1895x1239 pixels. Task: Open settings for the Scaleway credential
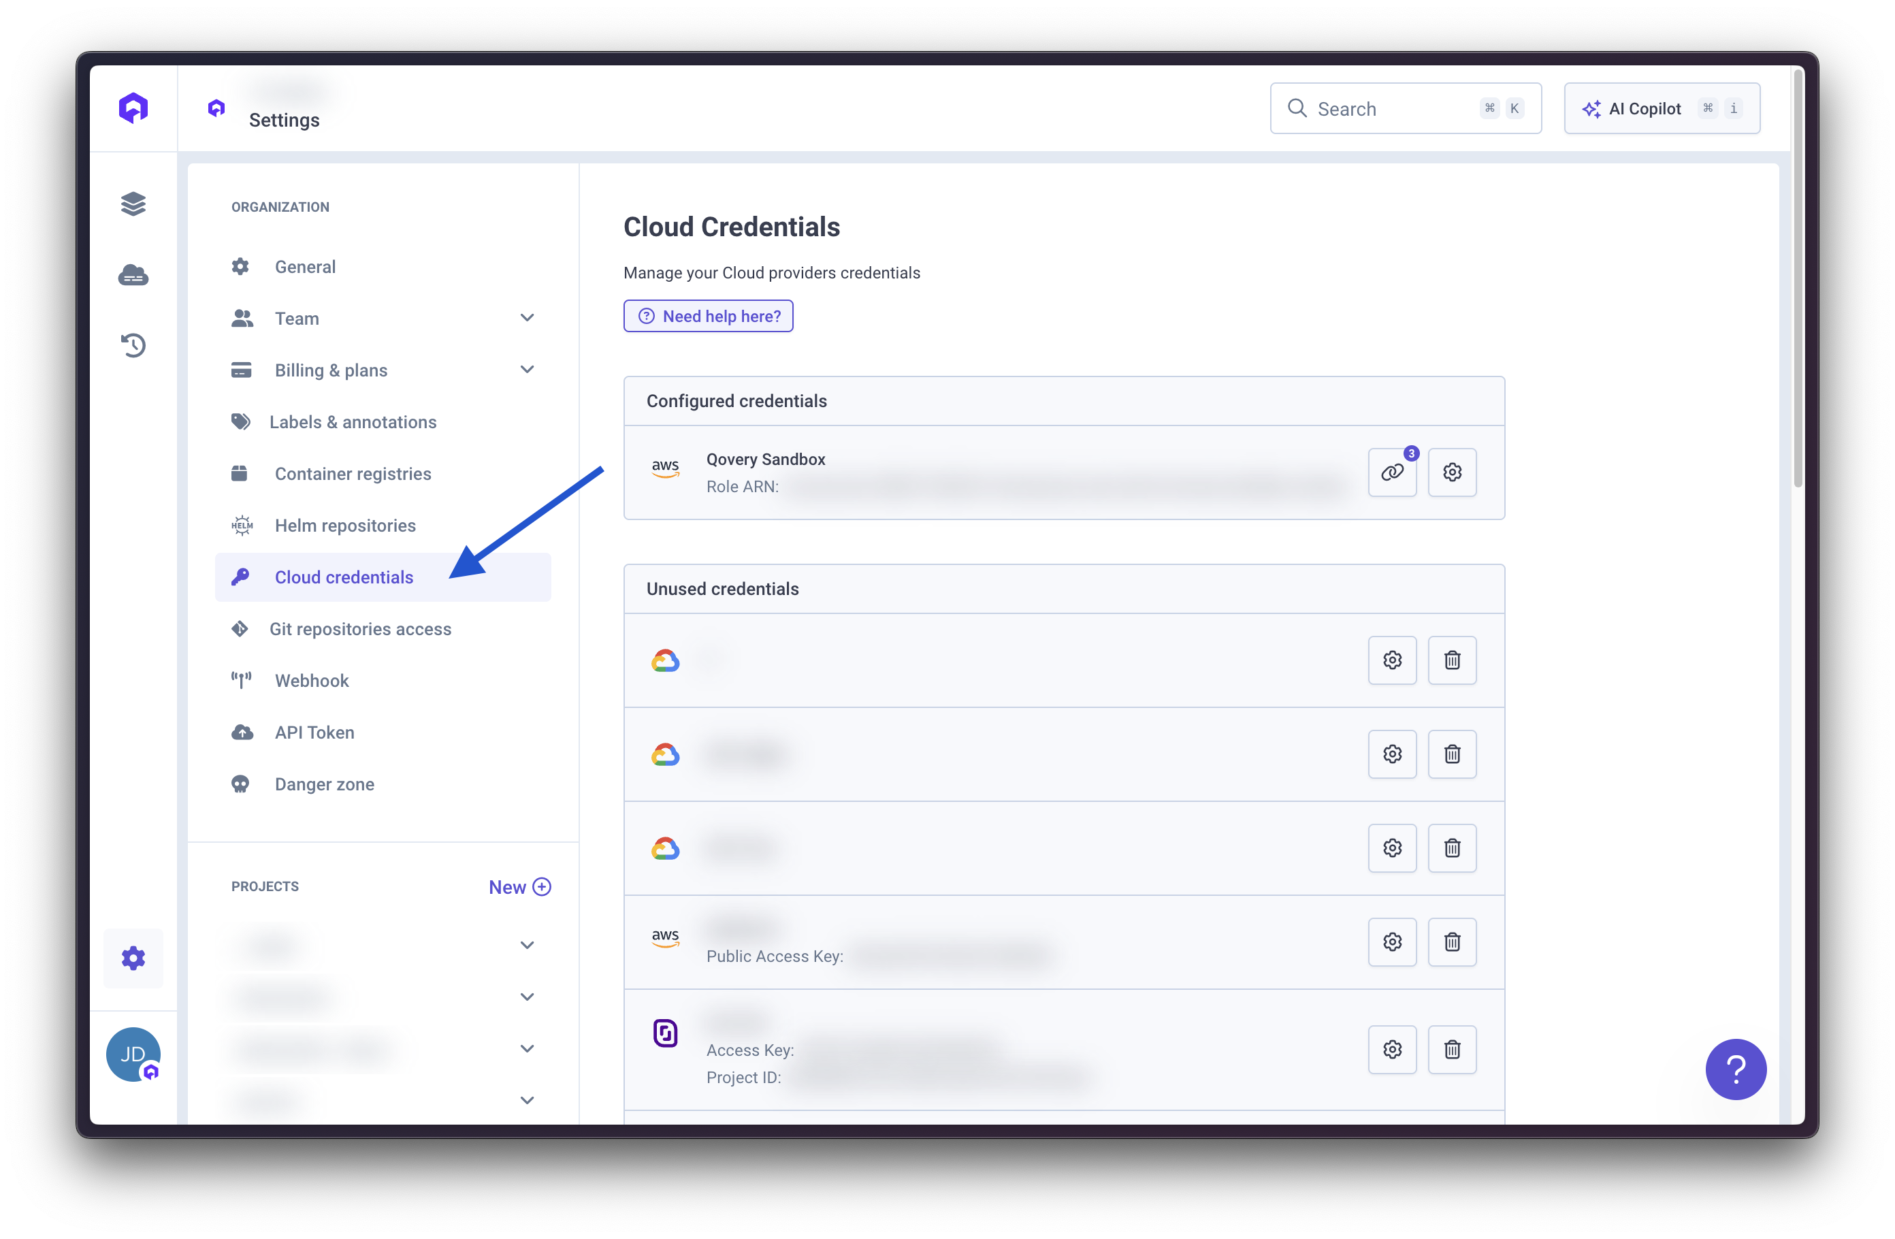1392,1050
